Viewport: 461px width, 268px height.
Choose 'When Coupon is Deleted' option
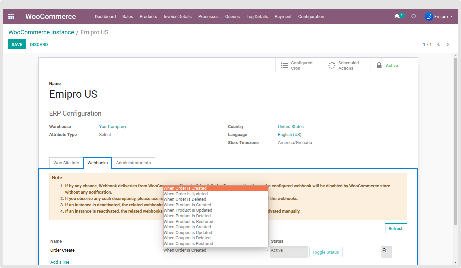pyautogui.click(x=187, y=238)
